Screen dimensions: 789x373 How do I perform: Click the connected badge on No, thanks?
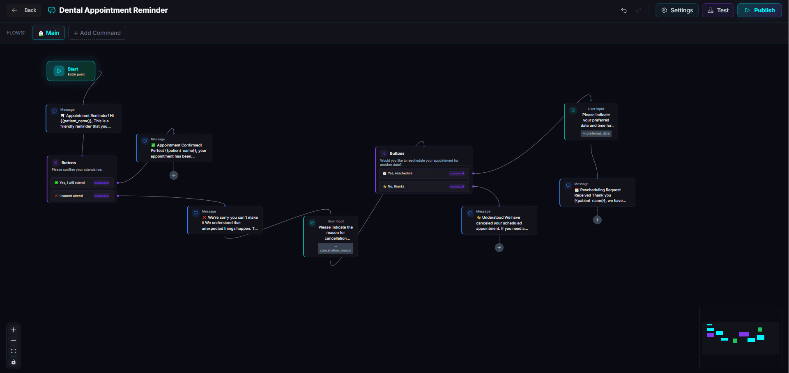457,187
